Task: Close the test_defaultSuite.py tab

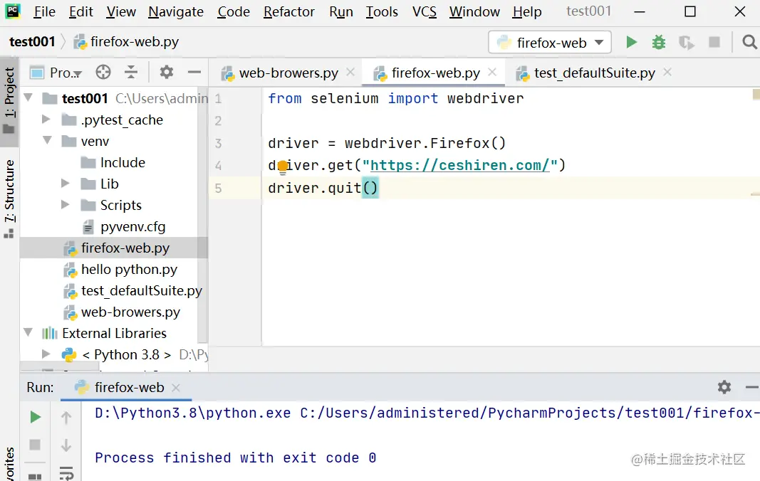Action: point(667,72)
